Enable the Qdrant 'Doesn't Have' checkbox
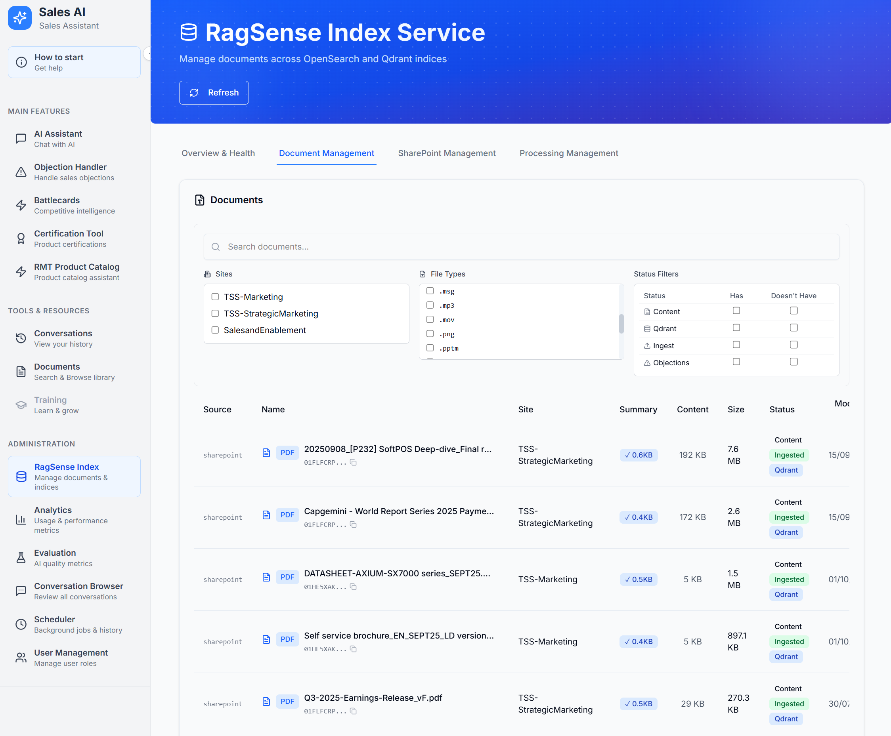 (793, 328)
